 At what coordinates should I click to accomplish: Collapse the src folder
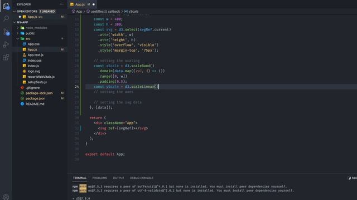18,38
